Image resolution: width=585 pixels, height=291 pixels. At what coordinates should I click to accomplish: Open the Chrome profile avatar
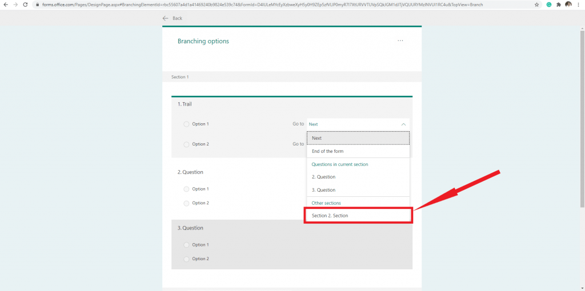pos(568,4)
